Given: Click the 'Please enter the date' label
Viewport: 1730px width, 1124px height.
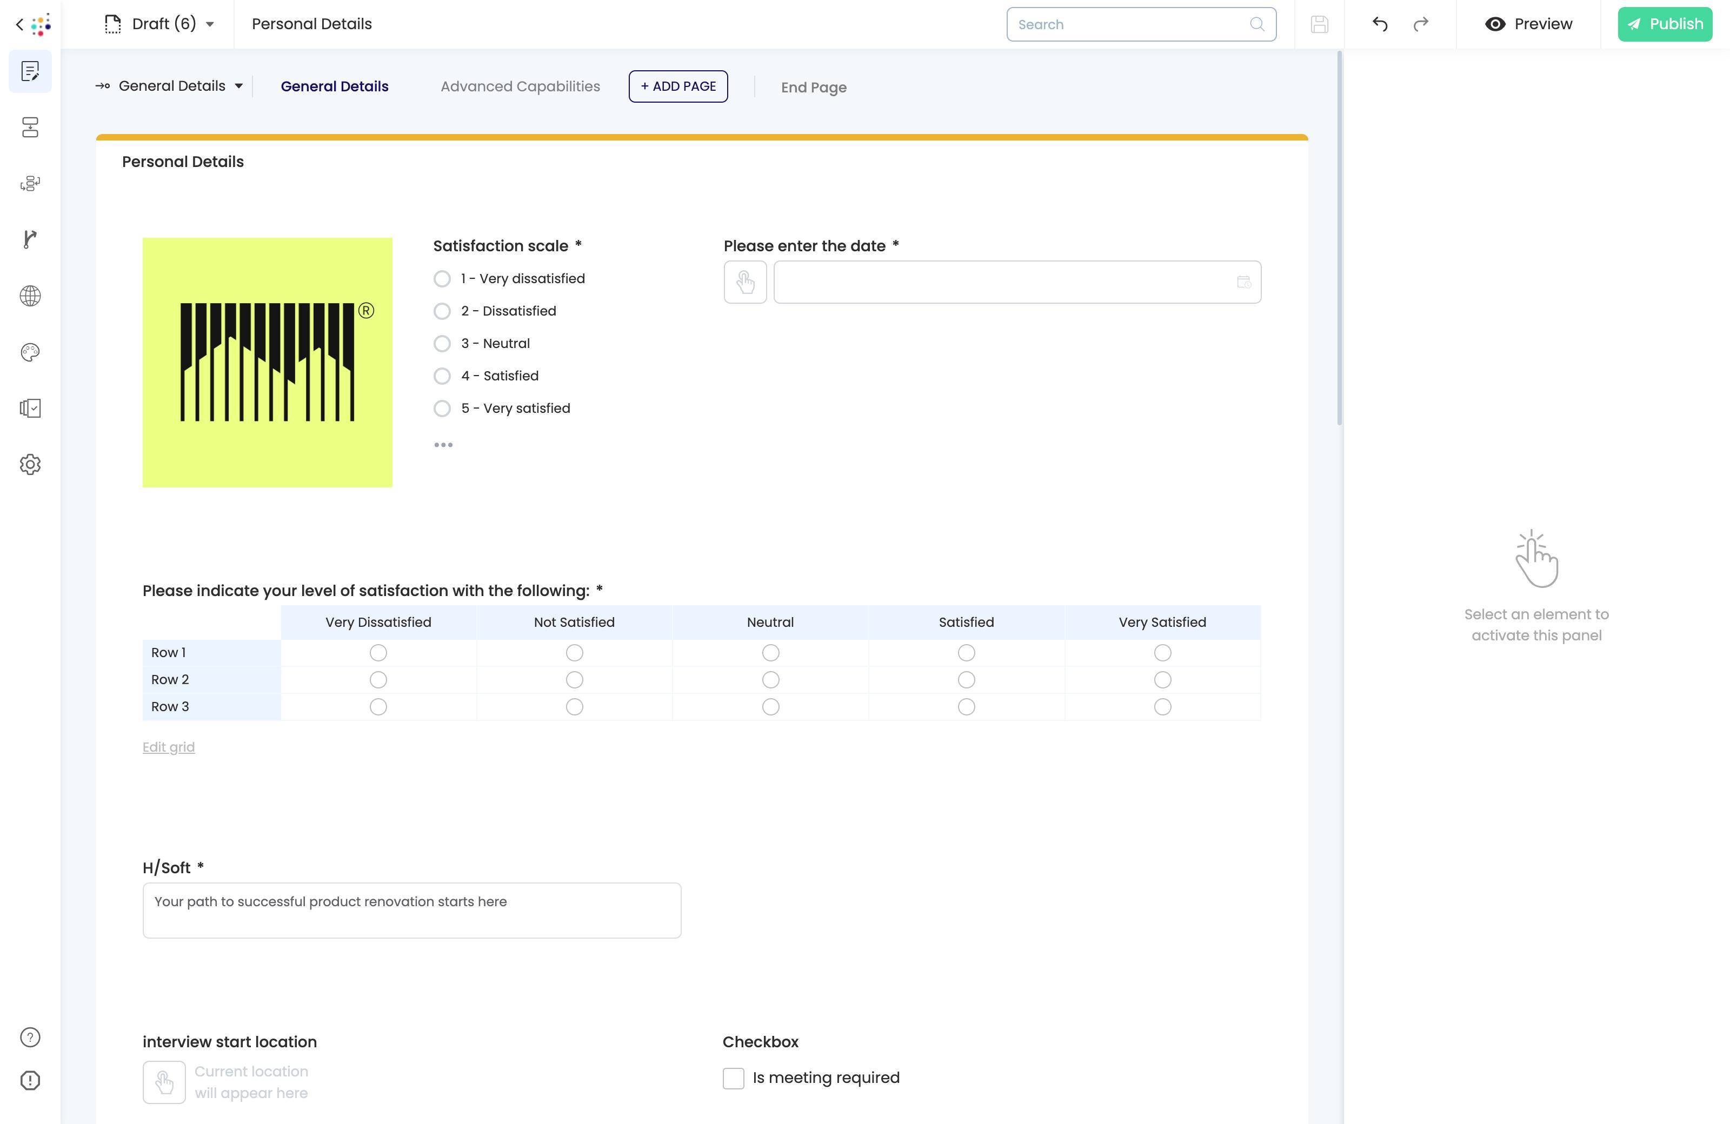Looking at the screenshot, I should pos(804,246).
